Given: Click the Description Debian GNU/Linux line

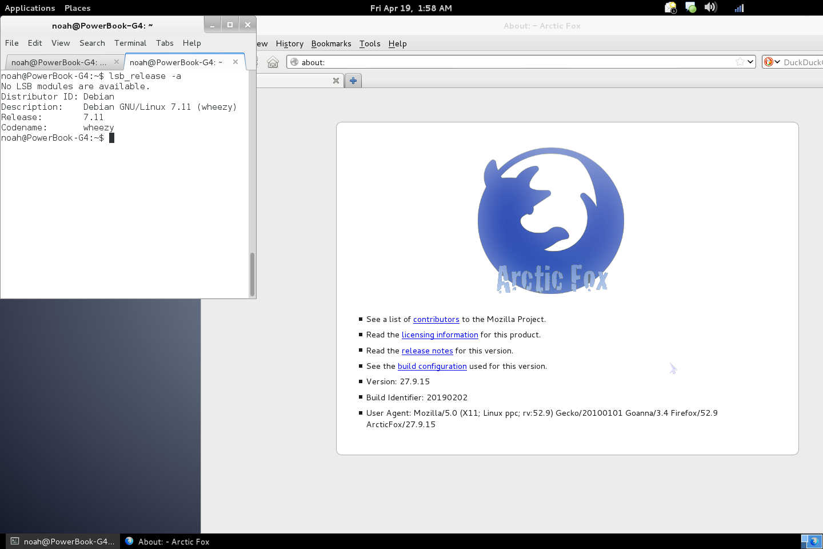Looking at the screenshot, I should pos(119,107).
